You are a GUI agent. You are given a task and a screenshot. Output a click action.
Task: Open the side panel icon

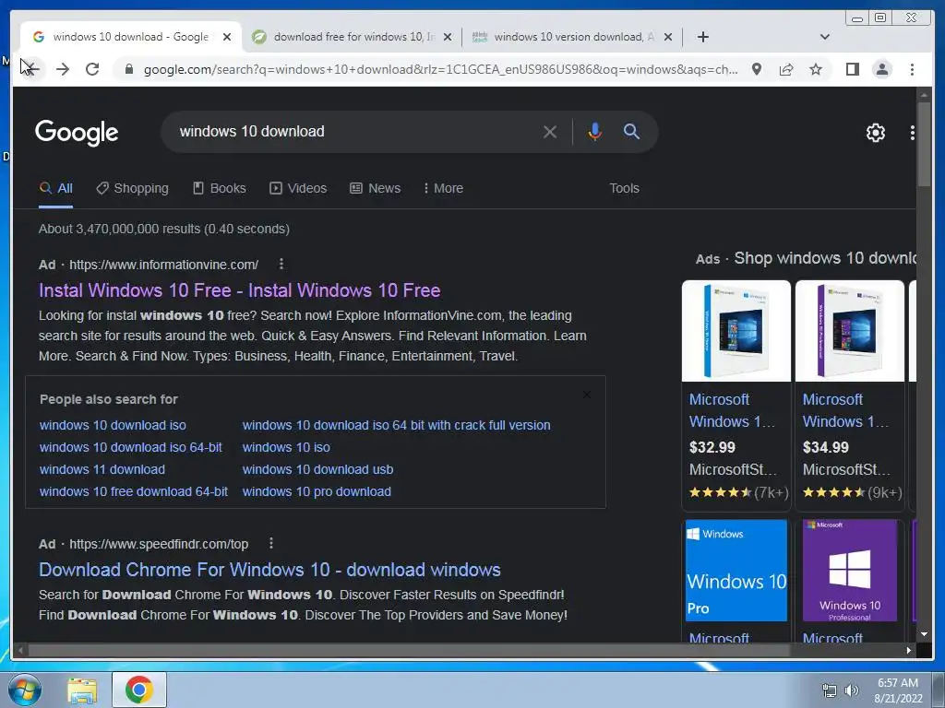click(x=852, y=69)
